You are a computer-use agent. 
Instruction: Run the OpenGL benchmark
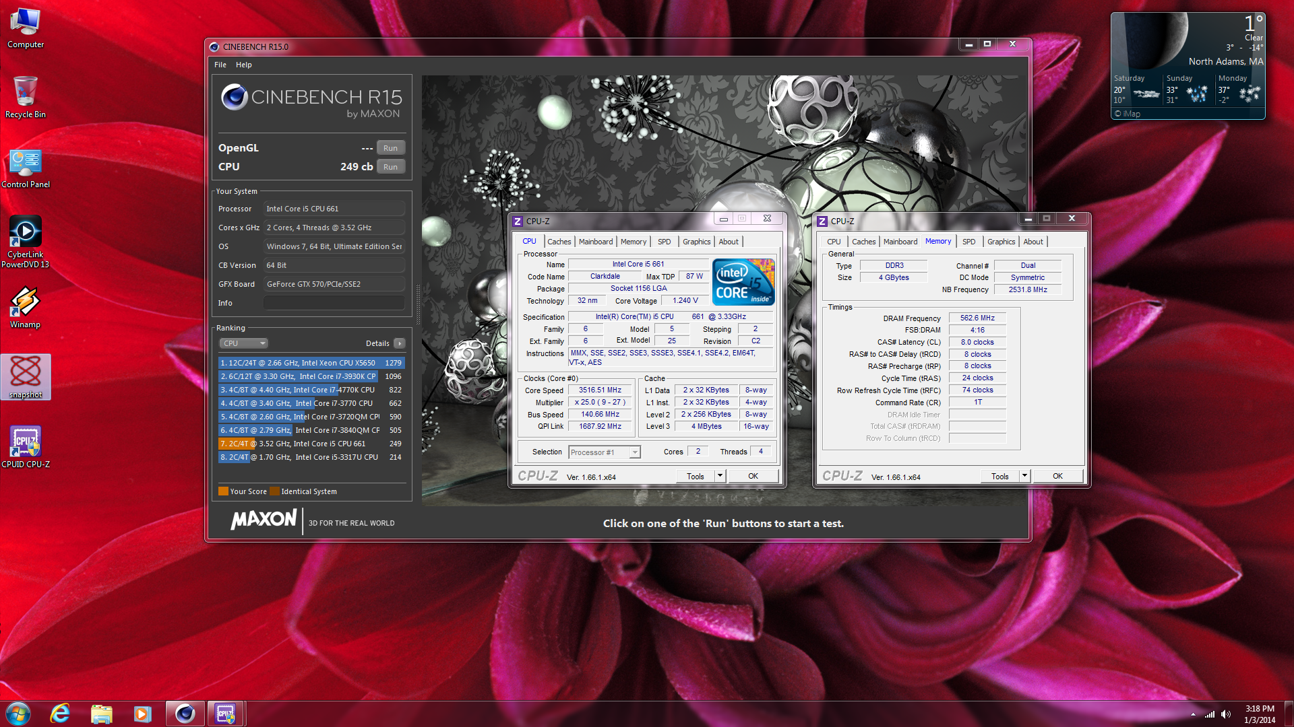[390, 148]
